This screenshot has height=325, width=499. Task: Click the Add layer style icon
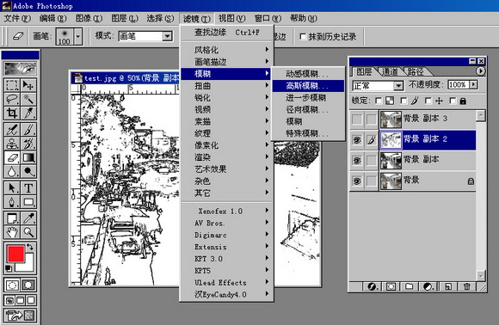pos(372,286)
